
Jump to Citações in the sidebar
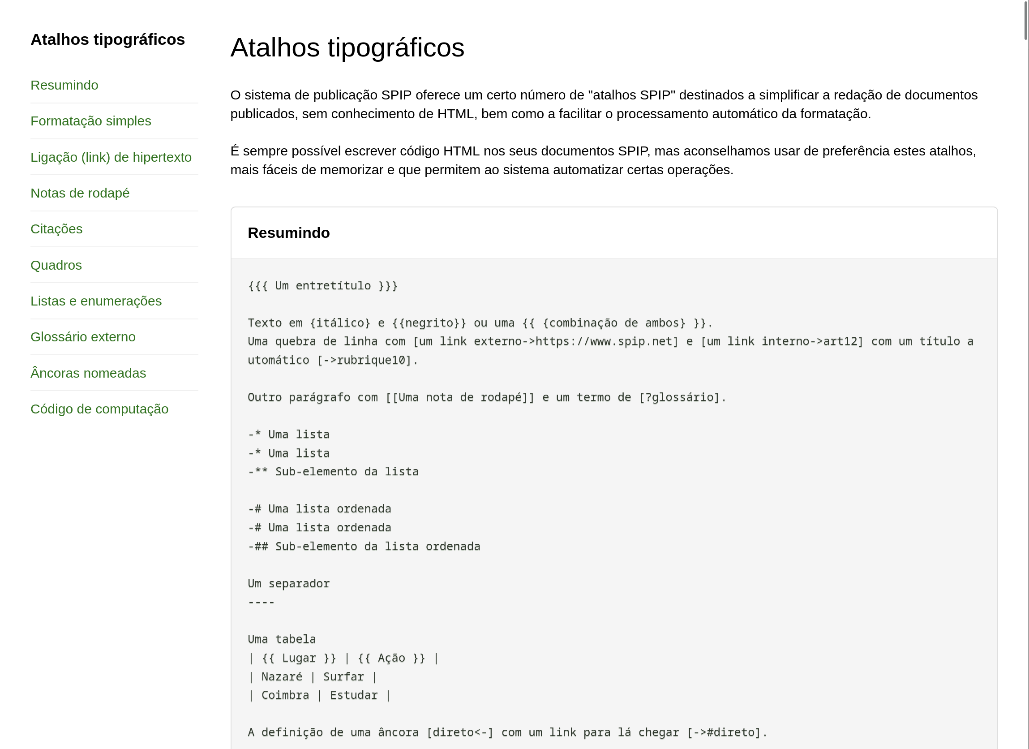click(56, 229)
